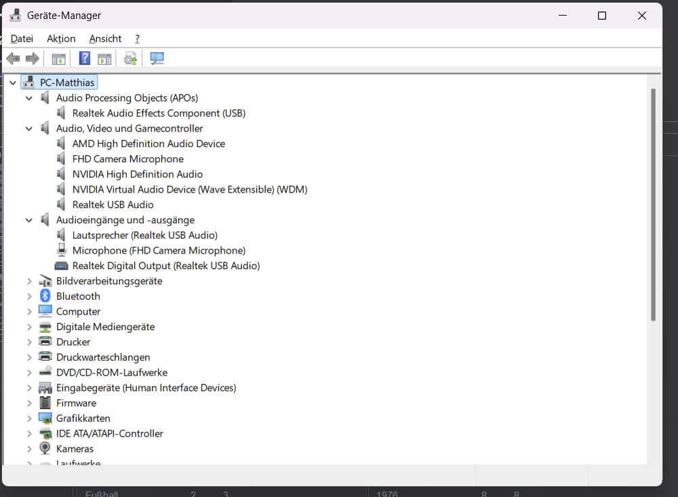Click the Bluetooth logo icon
678x497 pixels.
[x=45, y=296]
